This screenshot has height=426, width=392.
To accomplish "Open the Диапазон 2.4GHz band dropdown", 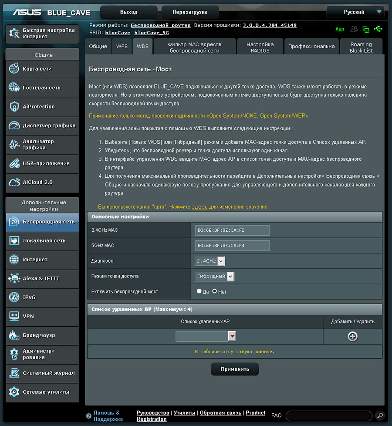I will 210,261.
